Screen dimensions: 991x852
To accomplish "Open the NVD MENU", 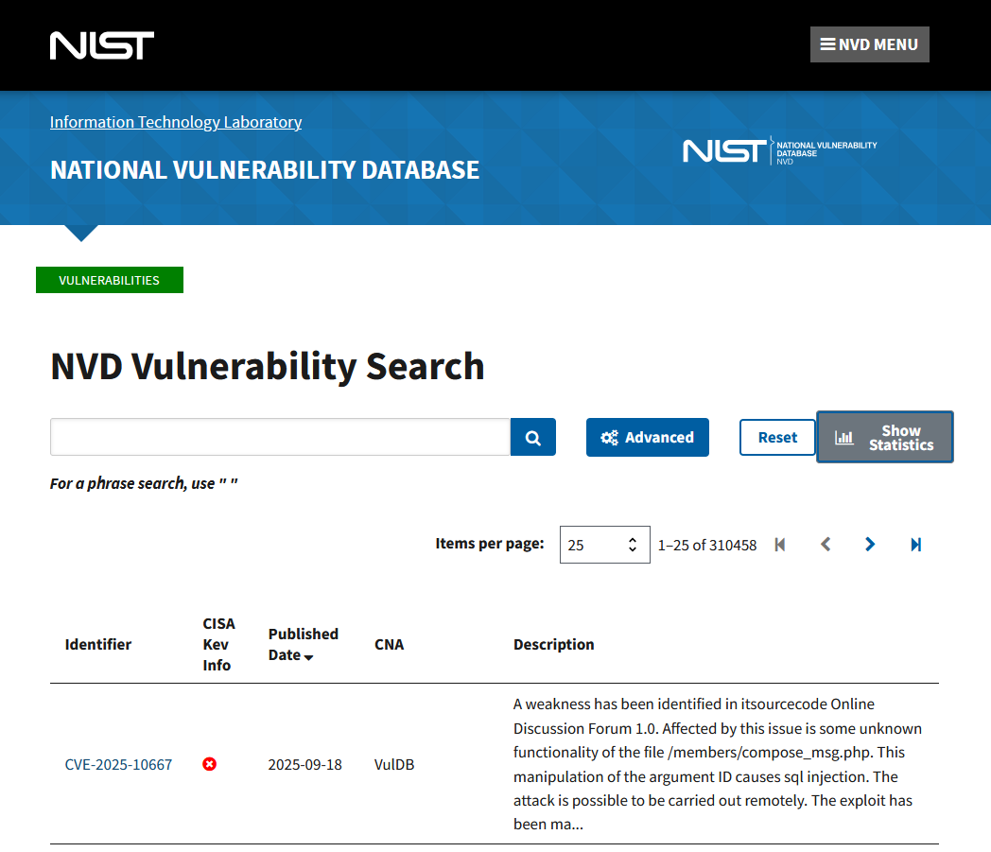I will (869, 43).
